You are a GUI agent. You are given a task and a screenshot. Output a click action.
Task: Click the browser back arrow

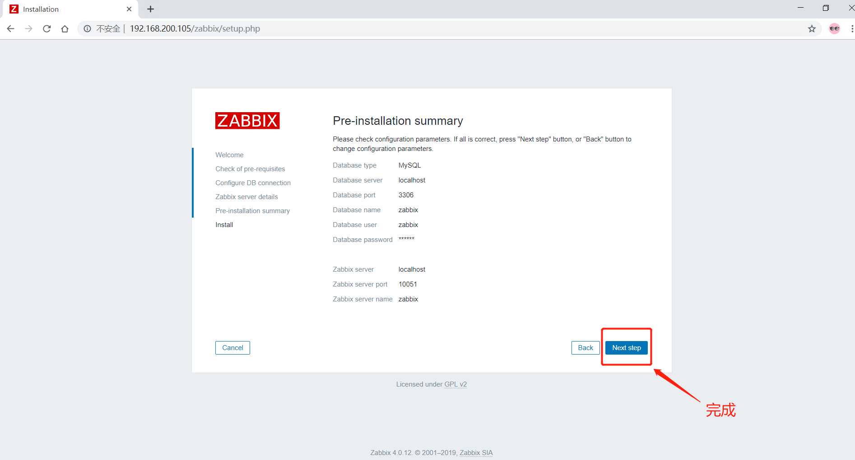click(11, 29)
